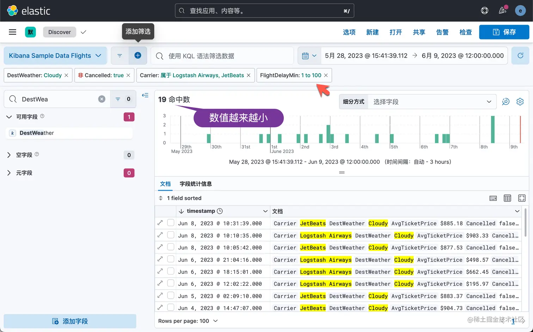Open the newsfeed notifications icon
The width and height of the screenshot is (533, 332).
[503, 11]
